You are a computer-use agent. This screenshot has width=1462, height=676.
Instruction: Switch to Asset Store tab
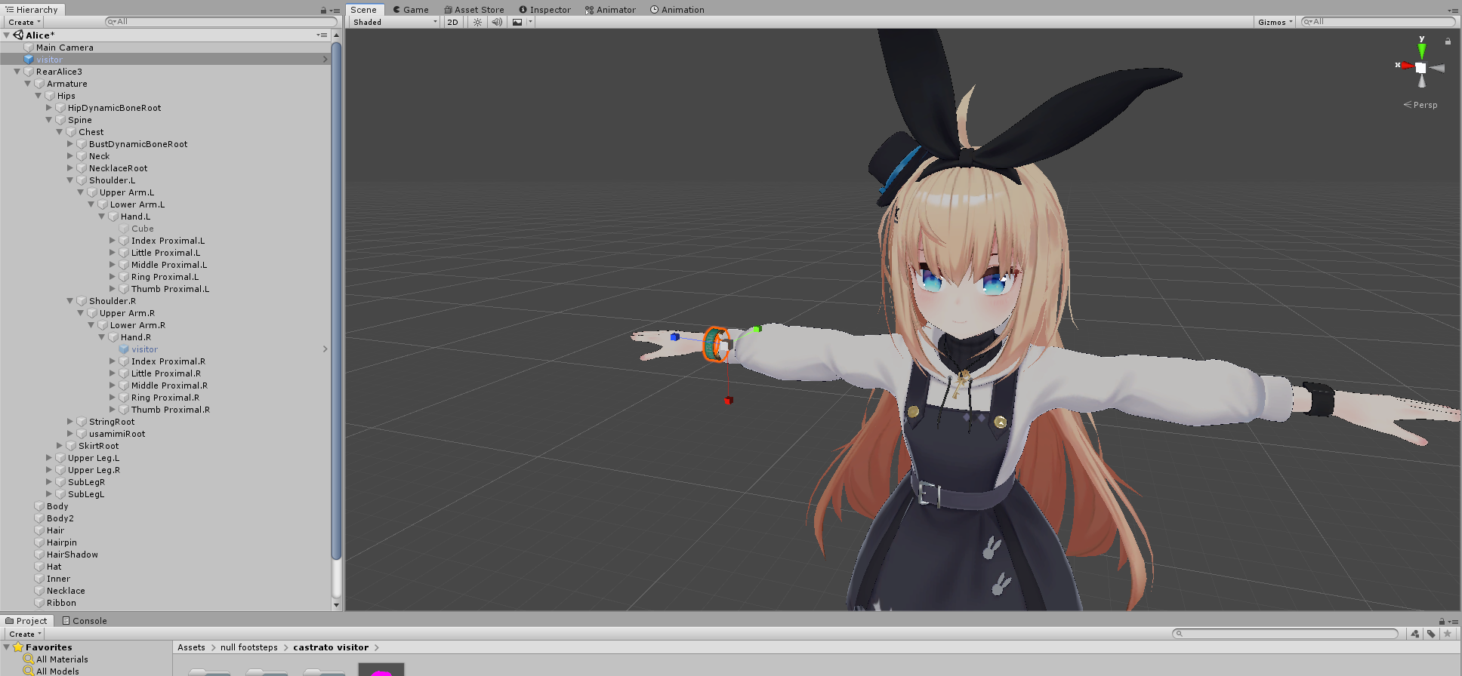[474, 10]
